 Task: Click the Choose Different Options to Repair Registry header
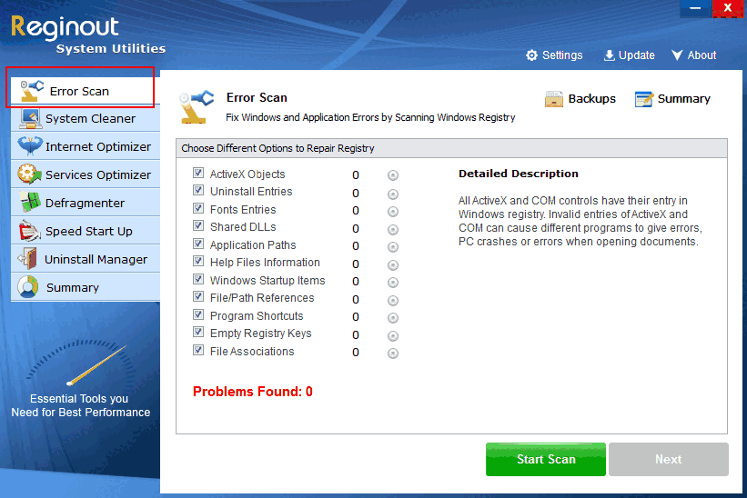278,148
